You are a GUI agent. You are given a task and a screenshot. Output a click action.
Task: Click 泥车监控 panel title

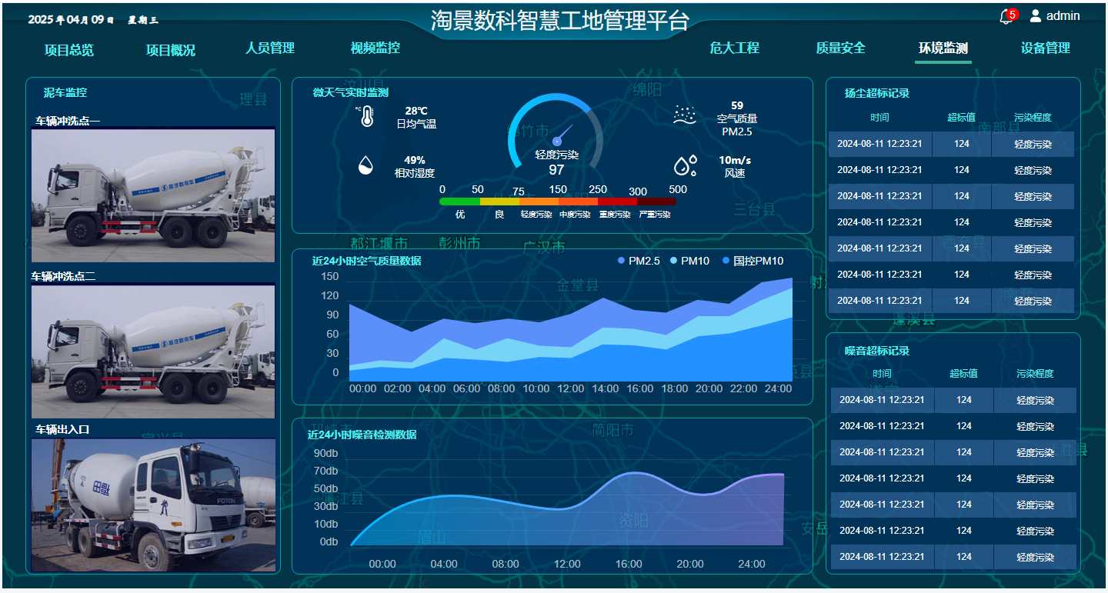pyautogui.click(x=65, y=92)
